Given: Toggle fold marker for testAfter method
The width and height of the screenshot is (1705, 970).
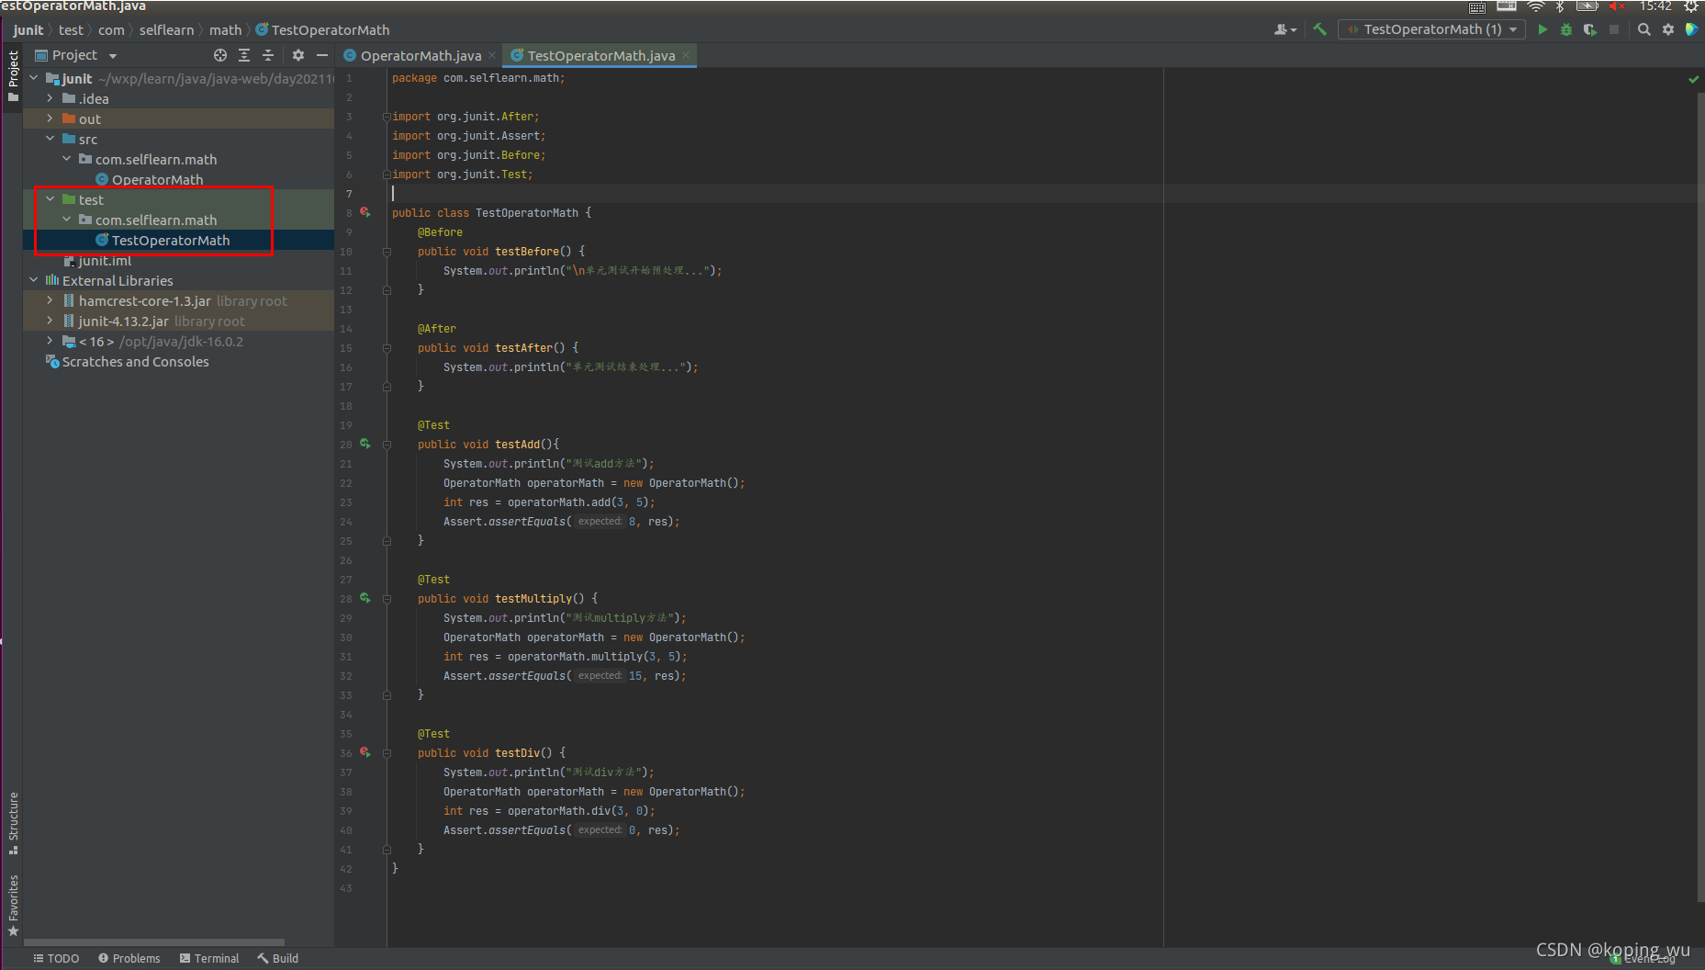Looking at the screenshot, I should click(387, 348).
